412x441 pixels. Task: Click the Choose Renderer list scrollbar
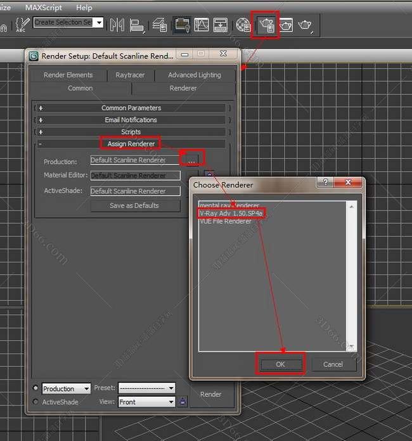(x=352, y=276)
